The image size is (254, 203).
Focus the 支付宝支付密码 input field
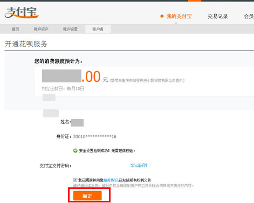coord(100,165)
